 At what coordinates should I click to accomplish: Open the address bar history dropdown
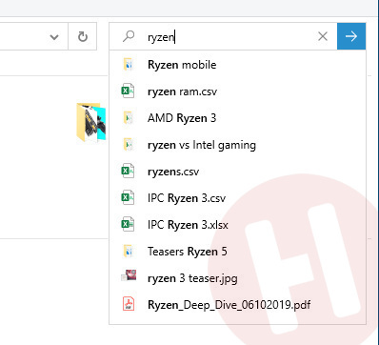[54, 37]
